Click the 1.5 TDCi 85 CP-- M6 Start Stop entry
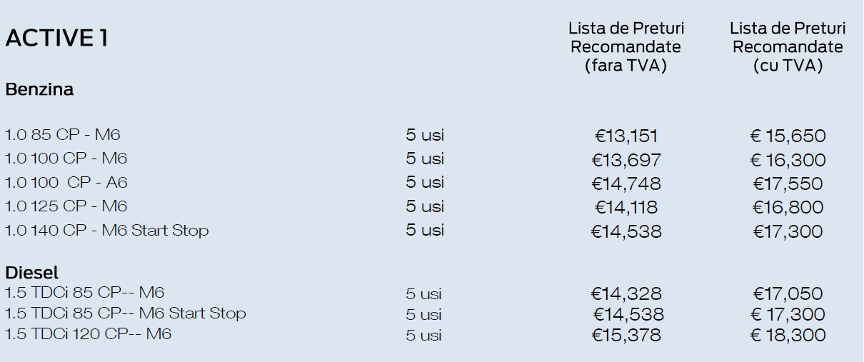864x362 pixels. (125, 313)
